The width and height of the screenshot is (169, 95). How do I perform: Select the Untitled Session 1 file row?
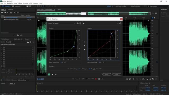coord(18,19)
